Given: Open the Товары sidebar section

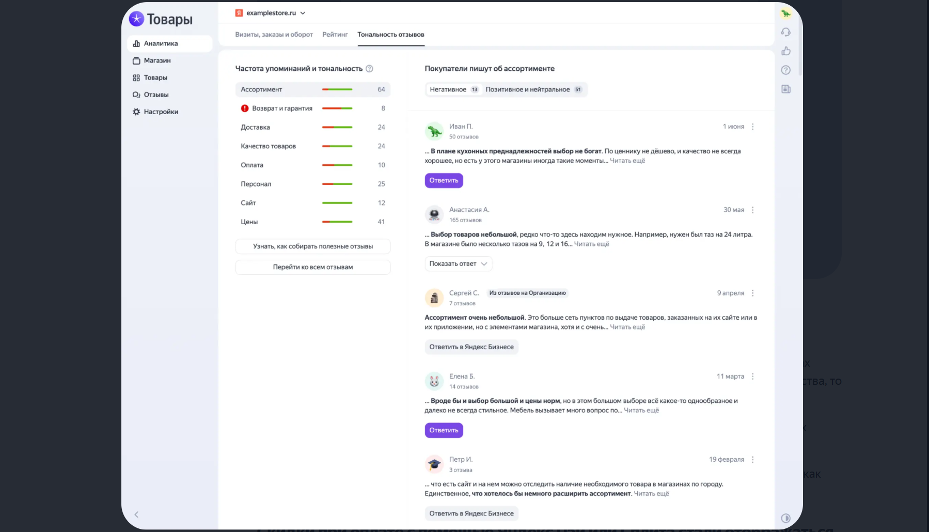Looking at the screenshot, I should [x=156, y=77].
